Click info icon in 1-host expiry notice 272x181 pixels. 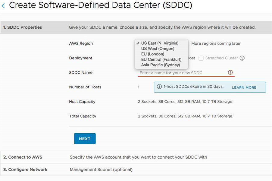click(159, 87)
